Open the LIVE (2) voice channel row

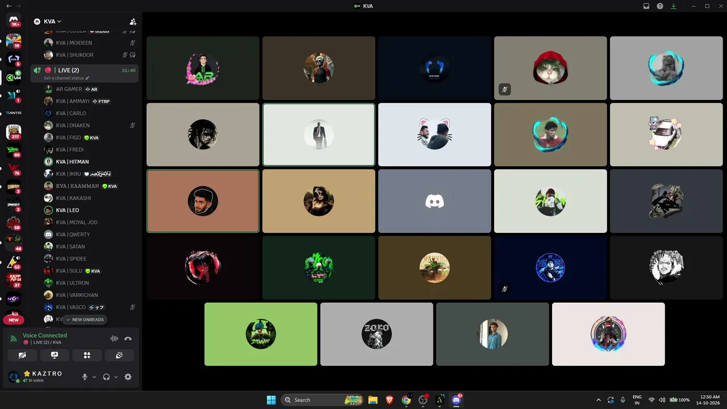pos(84,73)
